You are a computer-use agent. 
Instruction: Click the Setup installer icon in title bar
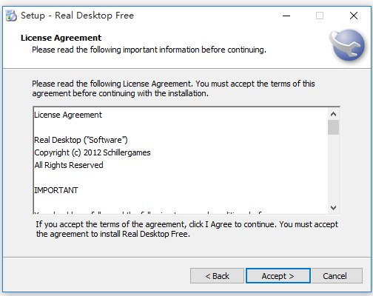click(11, 16)
